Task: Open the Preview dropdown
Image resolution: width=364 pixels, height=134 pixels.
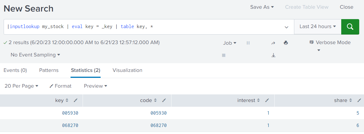Action: (x=96, y=86)
